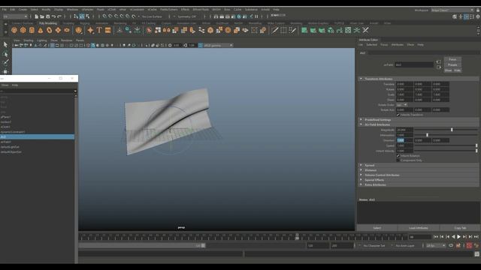
Task: Click the Select button at panel bottom
Action: click(x=377, y=228)
